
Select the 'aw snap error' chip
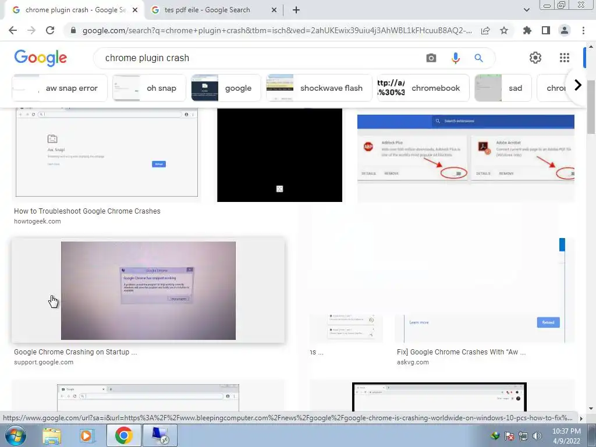pyautogui.click(x=60, y=88)
